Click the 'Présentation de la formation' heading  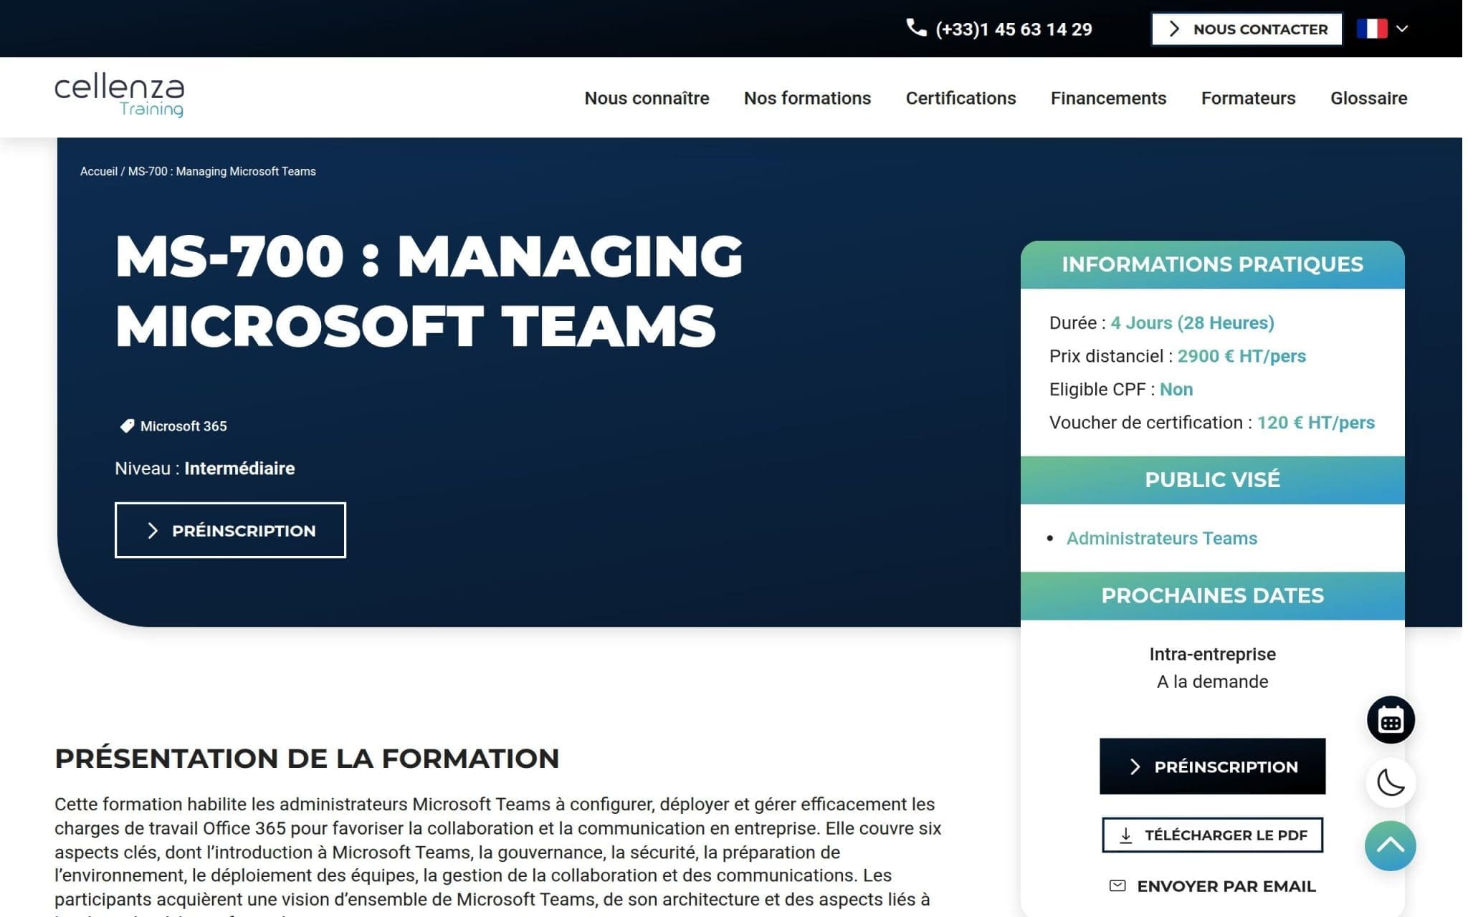coord(307,759)
